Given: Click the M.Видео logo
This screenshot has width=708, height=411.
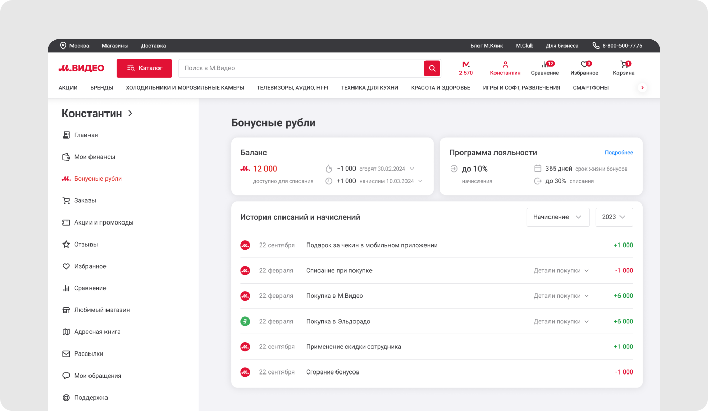Looking at the screenshot, I should tap(81, 68).
